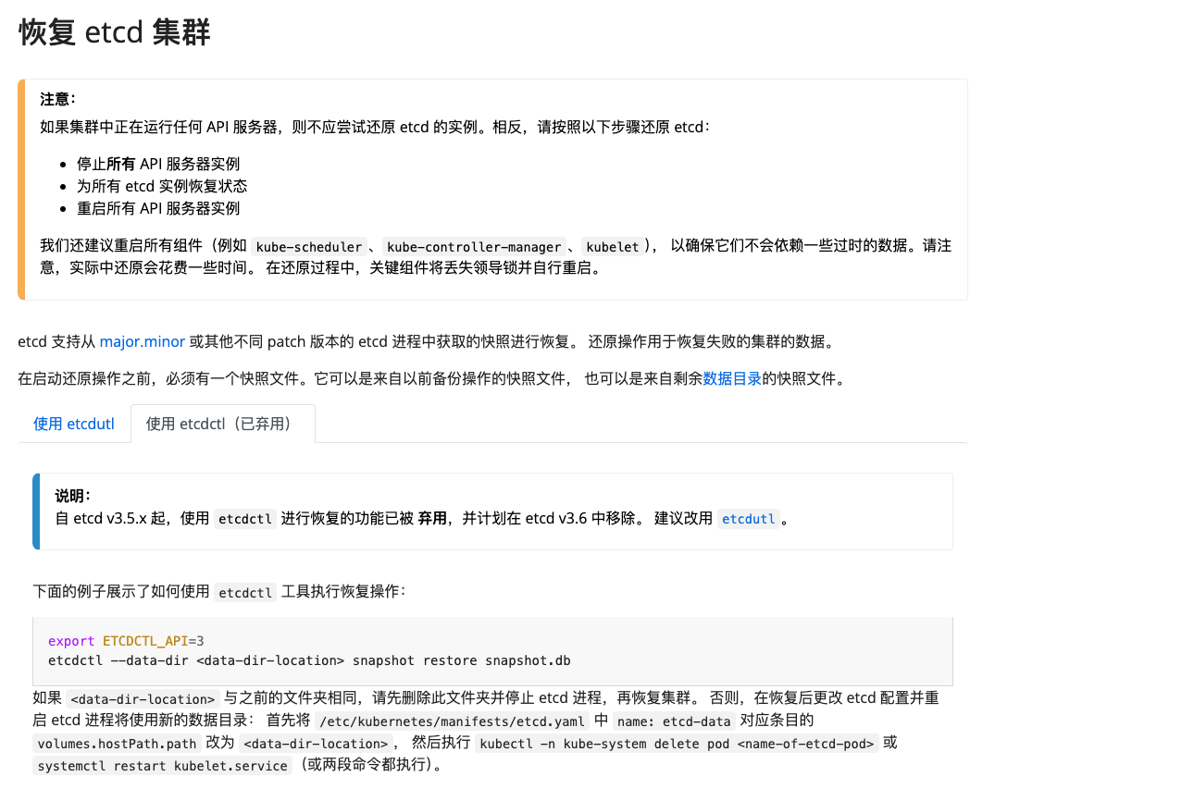Screen dimensions: 1194x801
Task: Click the 恢复 etcd 集群 heading
Action: coord(115,33)
